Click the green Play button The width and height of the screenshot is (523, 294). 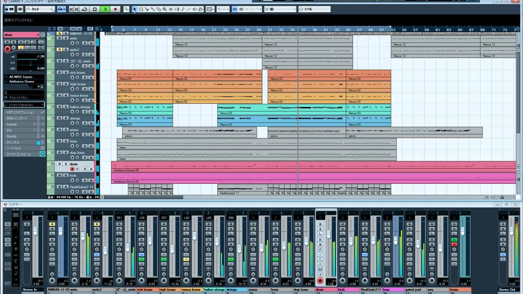click(x=105, y=9)
